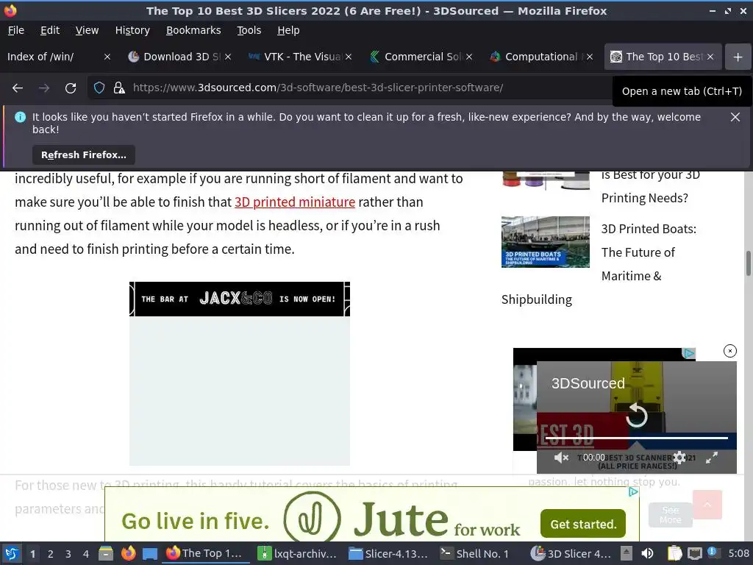The height and width of the screenshot is (565, 753).
Task: Click the Jacx&Co bar ad banner
Action: [x=240, y=299]
